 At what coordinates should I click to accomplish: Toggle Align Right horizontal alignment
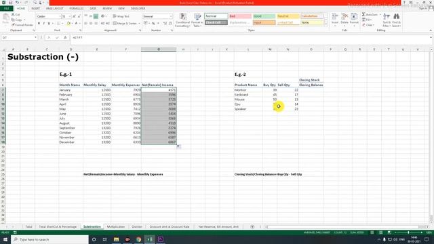96,24
